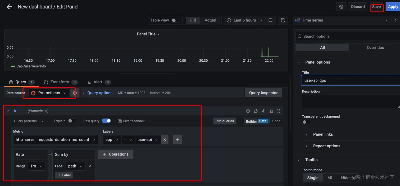Switch query editor to Builder mode

[x=256, y=121]
